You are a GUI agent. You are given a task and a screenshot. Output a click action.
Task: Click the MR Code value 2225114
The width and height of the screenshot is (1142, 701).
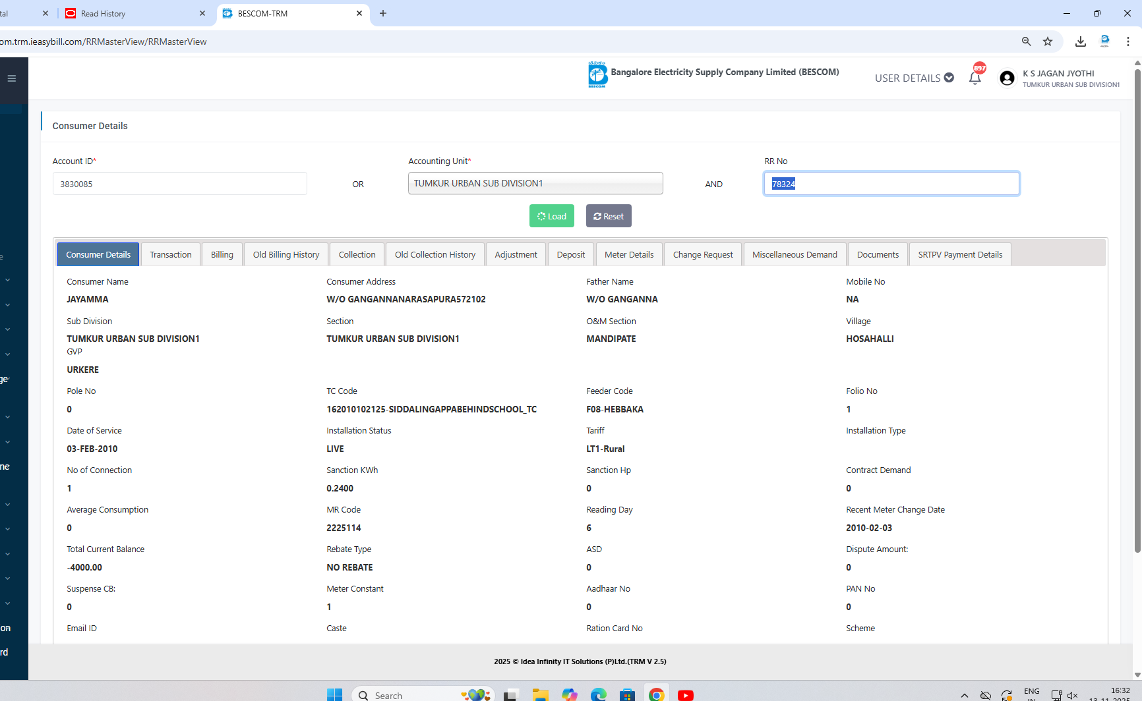[x=344, y=528]
